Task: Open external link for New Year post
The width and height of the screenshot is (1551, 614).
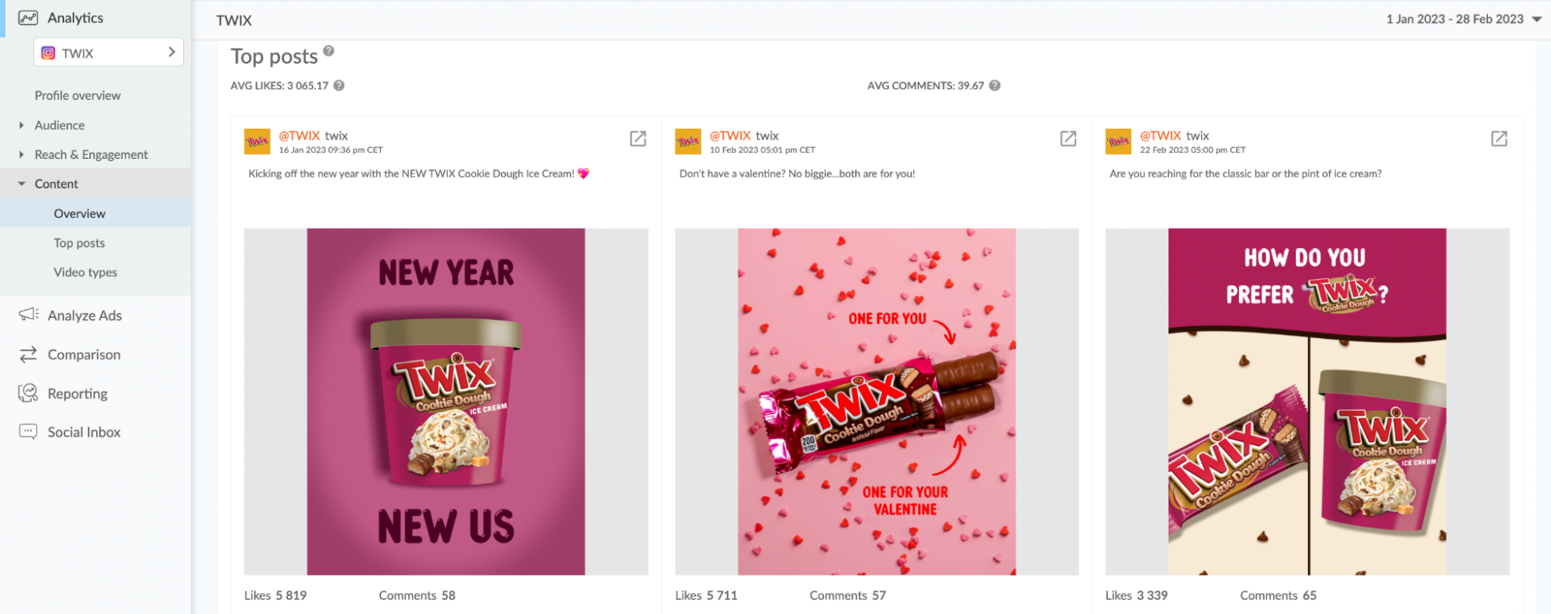Action: (638, 139)
